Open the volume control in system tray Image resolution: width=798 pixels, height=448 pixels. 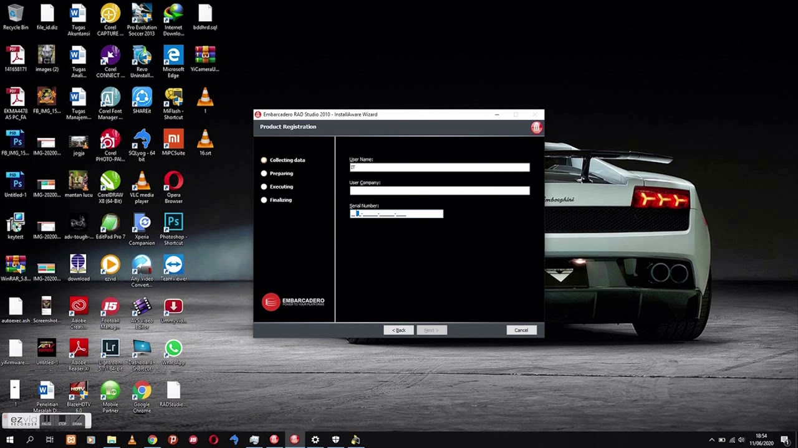pos(741,440)
